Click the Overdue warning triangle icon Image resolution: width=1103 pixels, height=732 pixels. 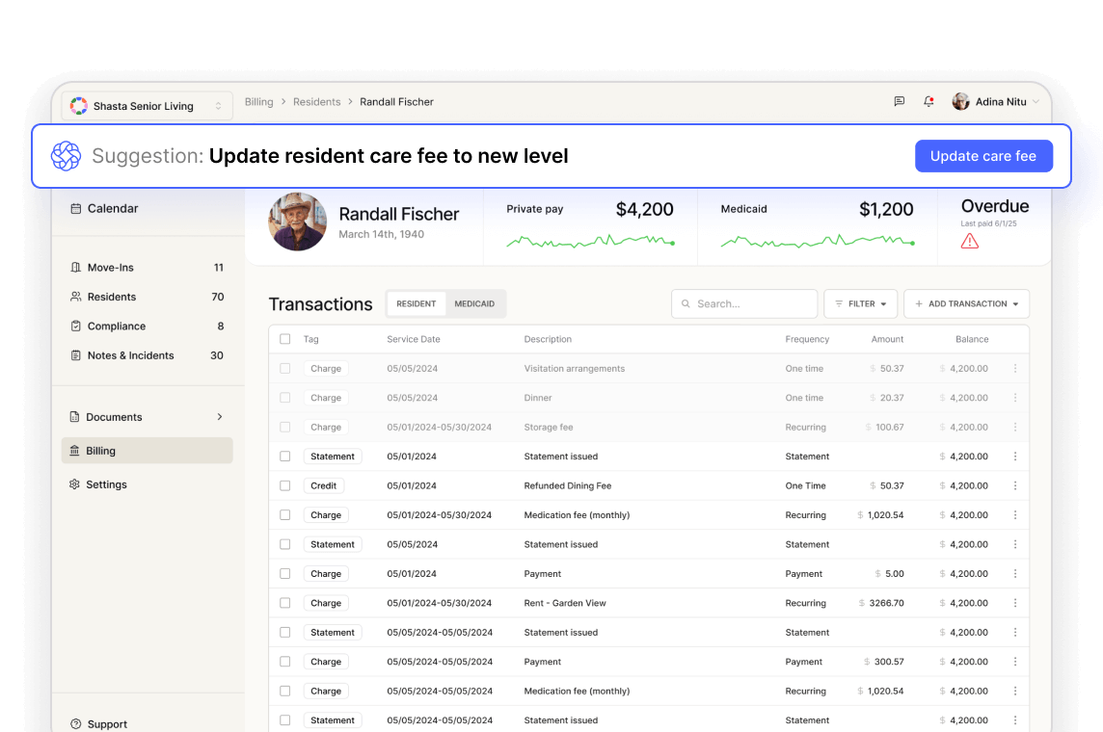click(x=970, y=242)
